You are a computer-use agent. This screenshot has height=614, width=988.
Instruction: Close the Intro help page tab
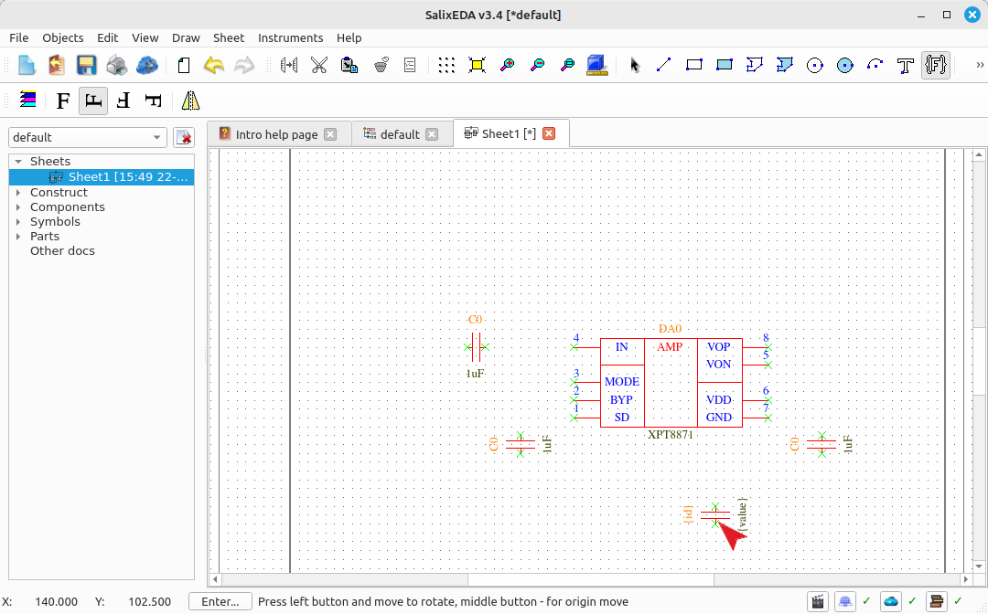[x=330, y=134]
